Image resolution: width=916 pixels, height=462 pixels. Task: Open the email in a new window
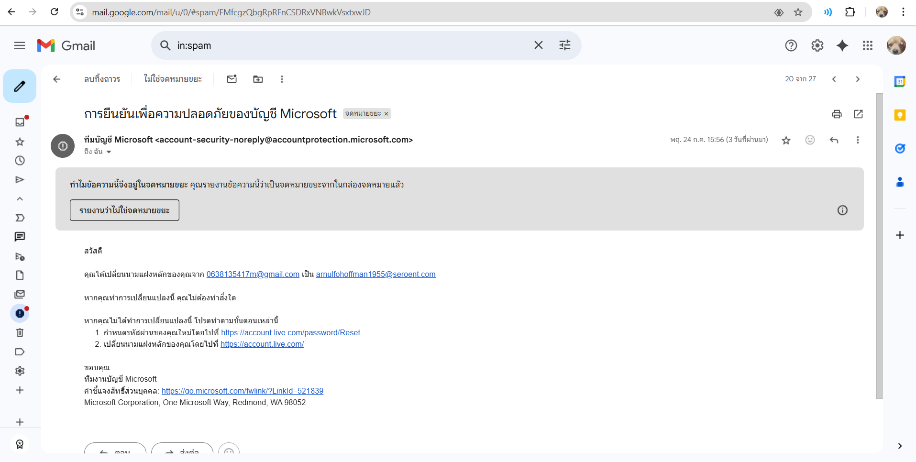[x=859, y=114]
